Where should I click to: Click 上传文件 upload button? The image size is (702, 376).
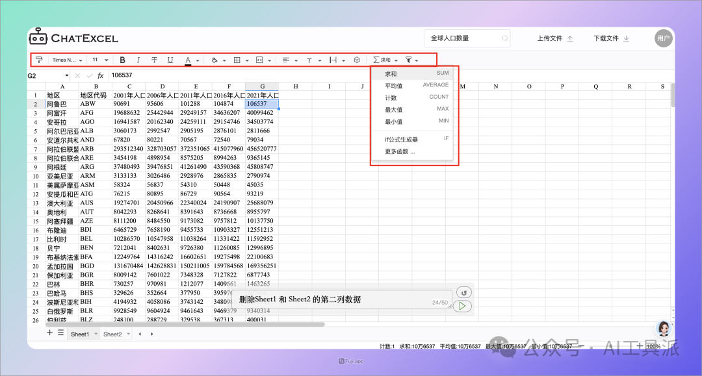click(x=554, y=38)
